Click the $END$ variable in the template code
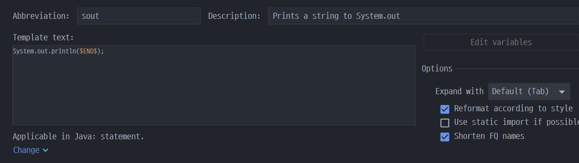The height and width of the screenshot is (163, 579). (89, 51)
